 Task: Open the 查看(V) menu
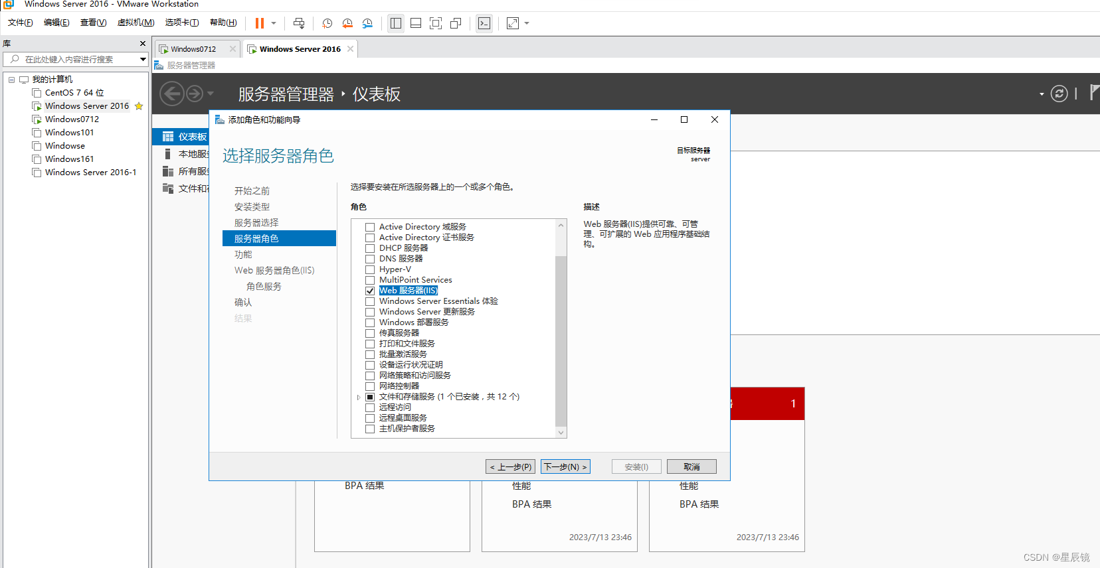point(94,23)
